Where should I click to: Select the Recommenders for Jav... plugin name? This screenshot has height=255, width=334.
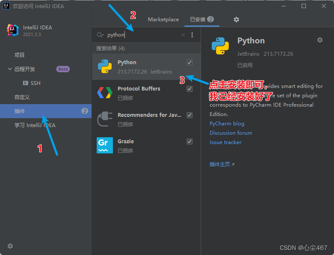(149, 115)
